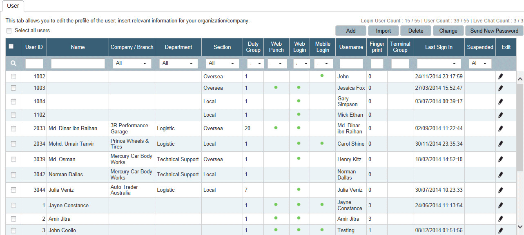Open edit pencil for Jessica Fox

(x=501, y=88)
